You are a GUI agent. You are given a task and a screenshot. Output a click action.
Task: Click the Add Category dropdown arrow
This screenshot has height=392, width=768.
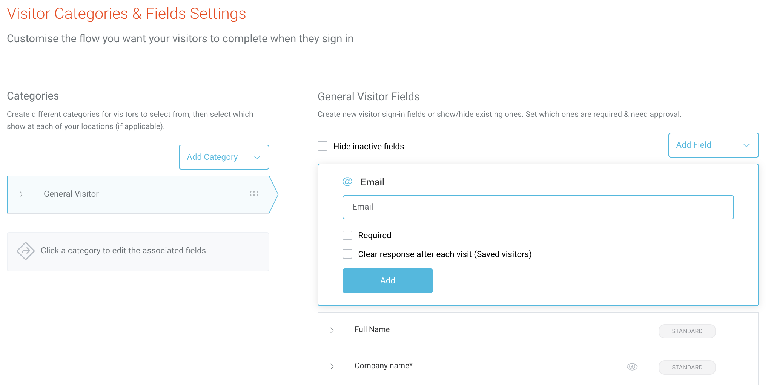pos(257,158)
